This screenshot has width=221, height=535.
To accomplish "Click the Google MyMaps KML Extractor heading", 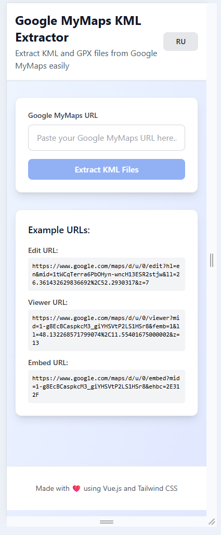I will [78, 29].
